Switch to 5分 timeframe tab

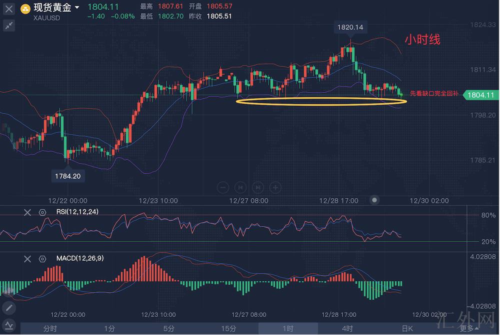169,328
